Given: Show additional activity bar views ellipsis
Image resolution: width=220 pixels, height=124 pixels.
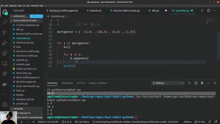Looking at the screenshot, I should click(x=5, y=94).
